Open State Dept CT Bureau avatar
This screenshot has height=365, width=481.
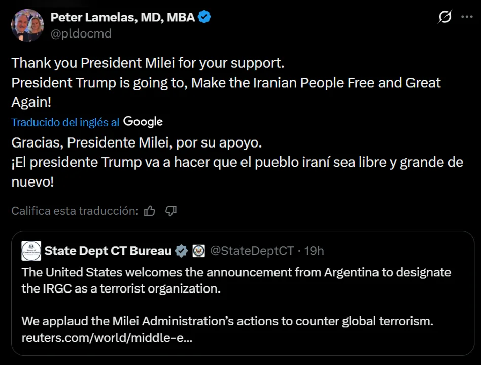(31, 251)
